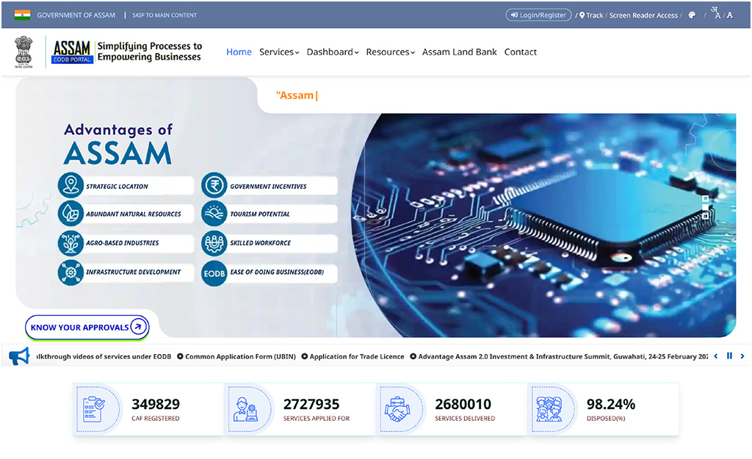Expand the Dashboard menu

point(329,52)
